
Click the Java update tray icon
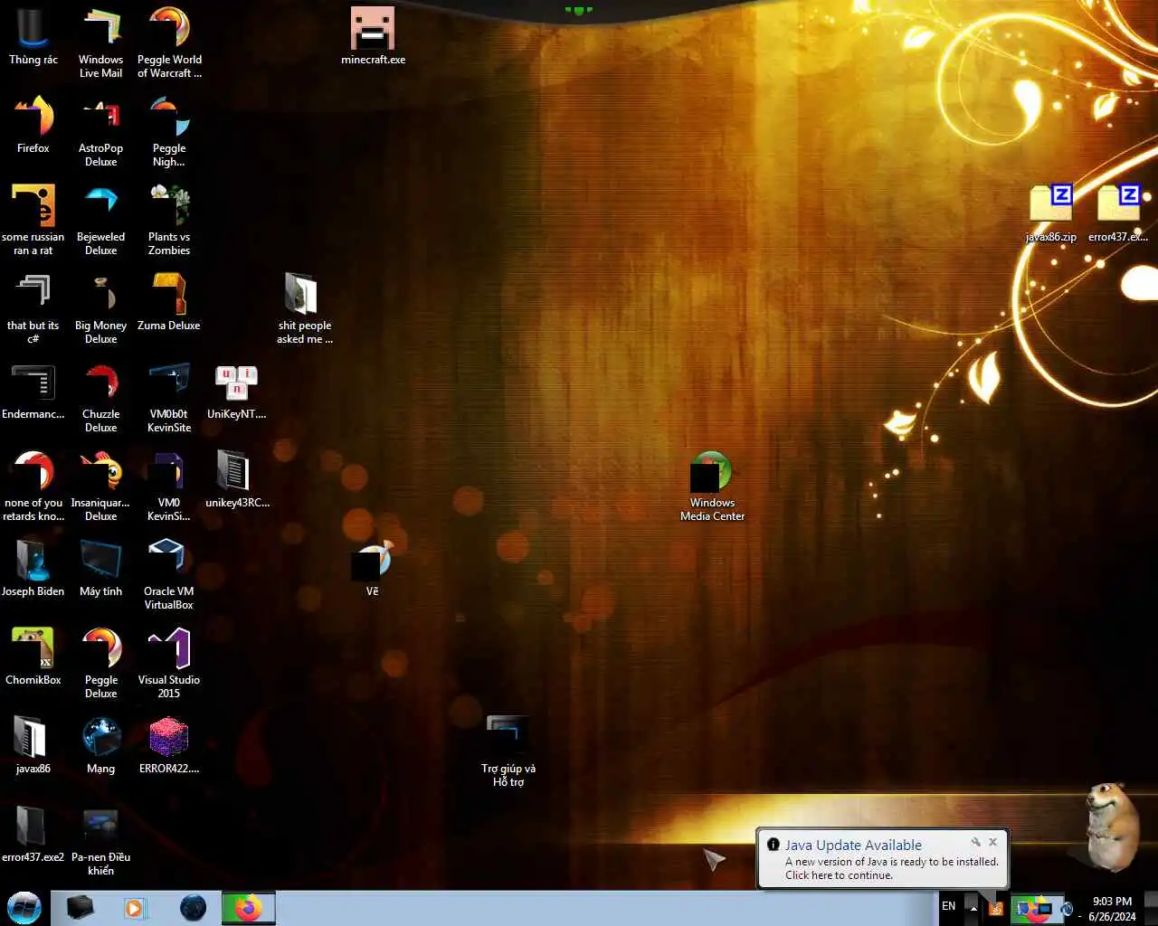coord(996,908)
